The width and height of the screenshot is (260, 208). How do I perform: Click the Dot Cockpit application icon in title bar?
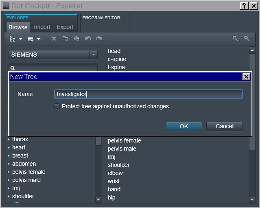(x=6, y=6)
